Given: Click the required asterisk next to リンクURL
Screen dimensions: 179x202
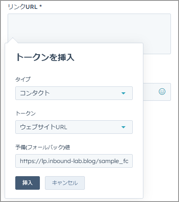Looking at the screenshot, I should click(41, 6).
